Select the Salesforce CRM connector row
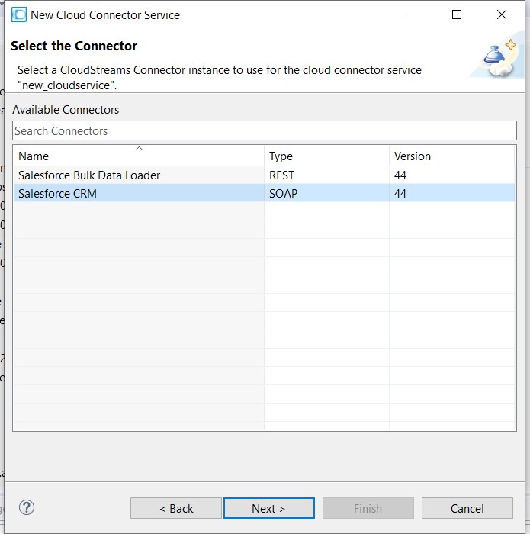The height and width of the screenshot is (534, 530). [264, 193]
